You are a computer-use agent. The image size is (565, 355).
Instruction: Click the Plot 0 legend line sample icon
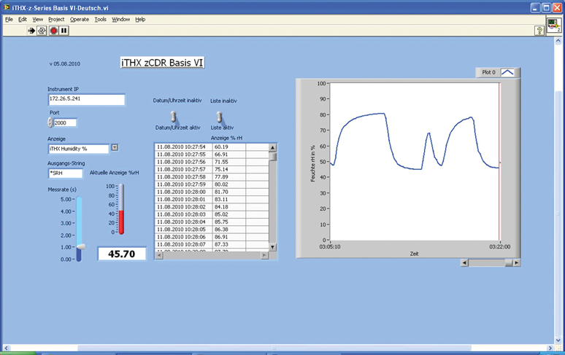[507, 72]
